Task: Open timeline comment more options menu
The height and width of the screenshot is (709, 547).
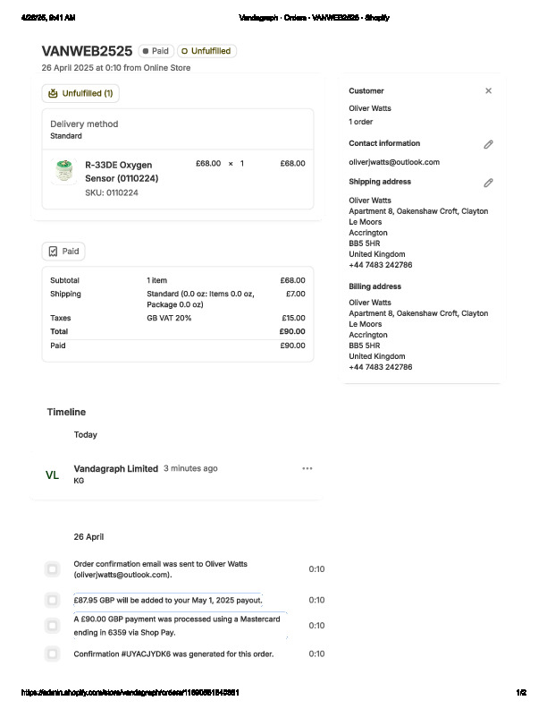Action: point(307,468)
